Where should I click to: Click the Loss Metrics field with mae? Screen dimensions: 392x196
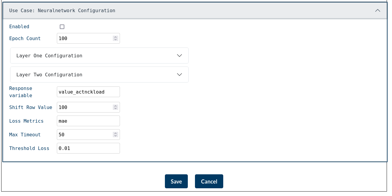click(x=88, y=121)
